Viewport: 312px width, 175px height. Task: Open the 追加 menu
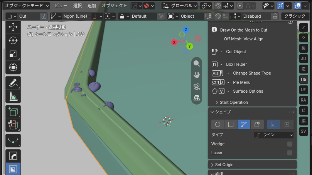point(92,6)
